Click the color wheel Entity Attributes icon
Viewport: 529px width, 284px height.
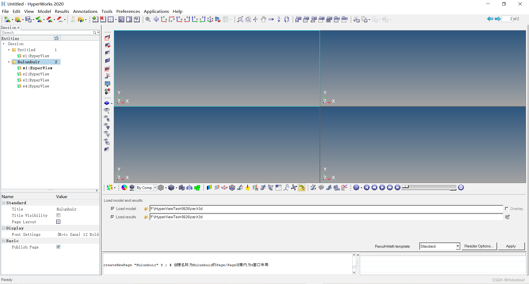(124, 187)
